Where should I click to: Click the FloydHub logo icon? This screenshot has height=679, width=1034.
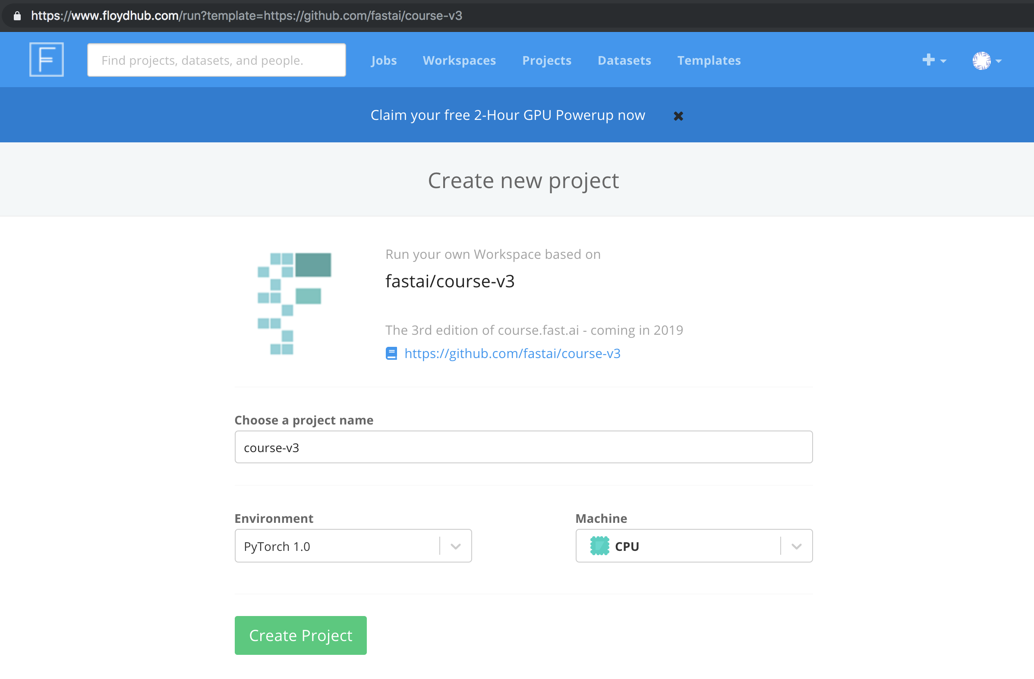(x=47, y=60)
